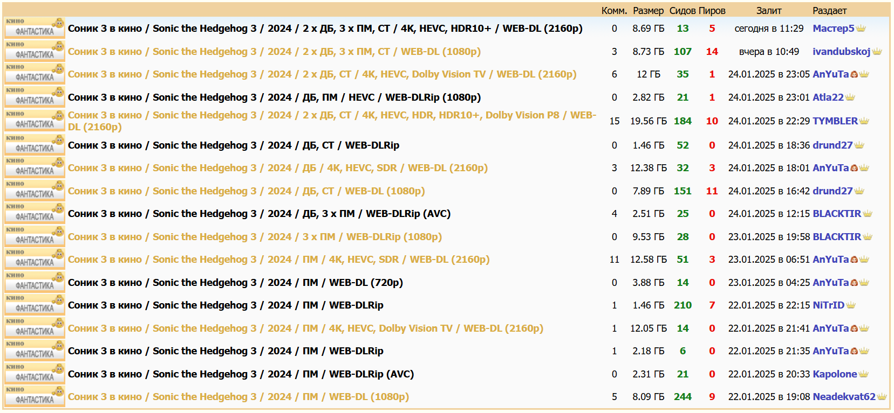Click the category icon of the 2.18 ГБ row
This screenshot has width=894, height=413.
tap(35, 351)
